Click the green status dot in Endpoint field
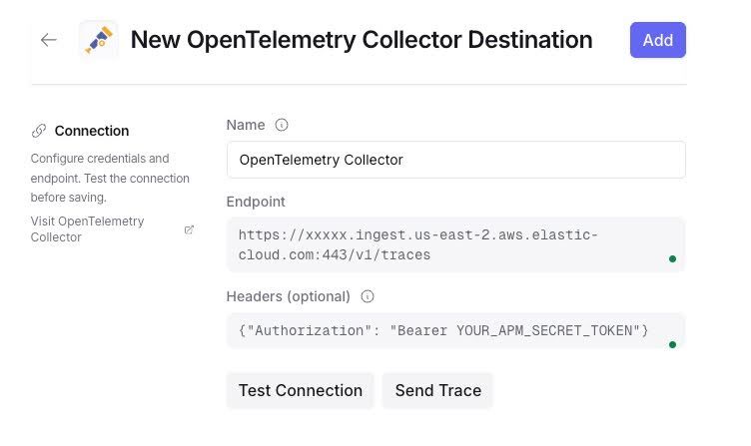751x446 pixels. point(672,258)
